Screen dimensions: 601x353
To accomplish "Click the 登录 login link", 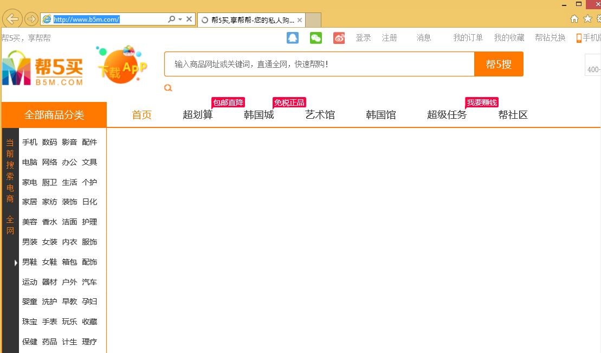I will [x=363, y=38].
